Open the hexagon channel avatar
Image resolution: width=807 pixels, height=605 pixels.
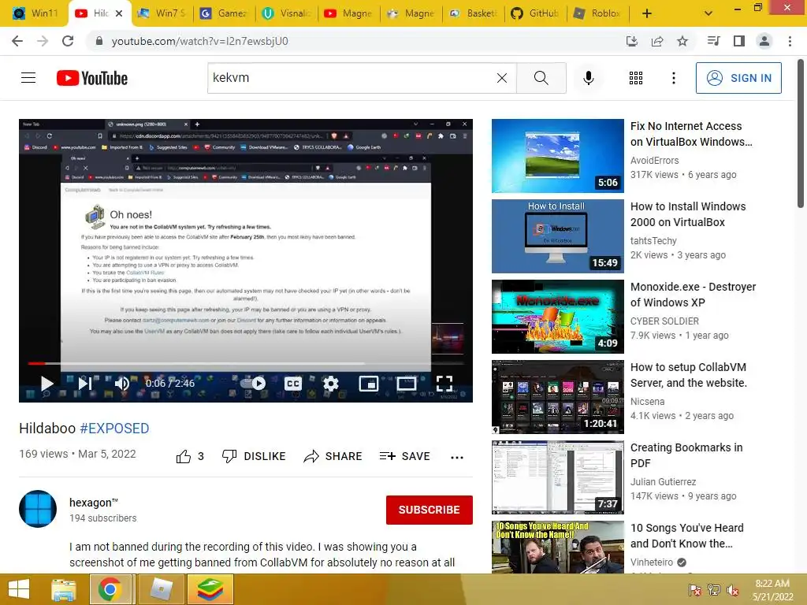click(38, 509)
